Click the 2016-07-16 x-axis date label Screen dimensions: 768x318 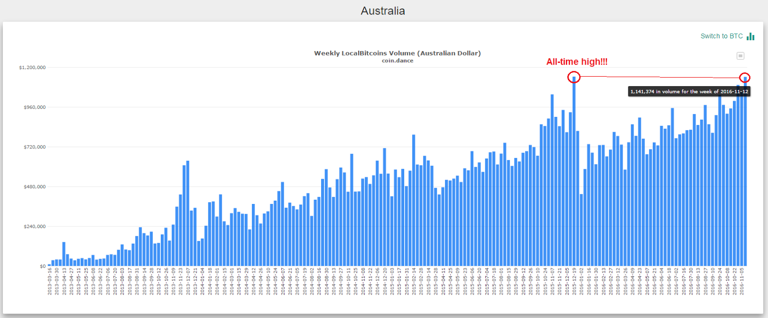(x=684, y=281)
